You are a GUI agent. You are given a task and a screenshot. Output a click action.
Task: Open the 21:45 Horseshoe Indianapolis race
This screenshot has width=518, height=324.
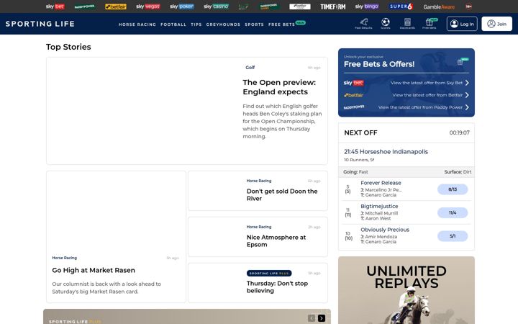(x=386, y=152)
